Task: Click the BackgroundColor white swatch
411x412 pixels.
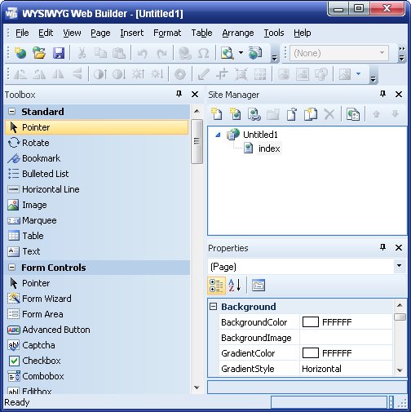Action: (x=310, y=322)
